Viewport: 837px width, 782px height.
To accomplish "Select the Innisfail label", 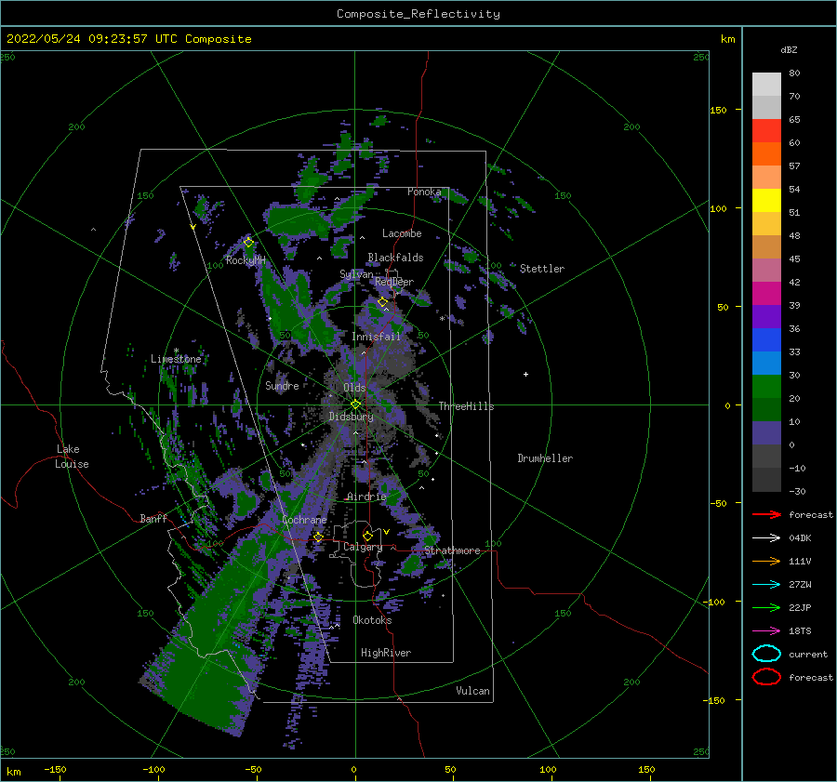I will pos(376,337).
